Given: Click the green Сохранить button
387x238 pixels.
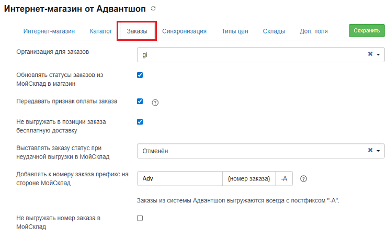Looking at the screenshot, I should point(367,31).
